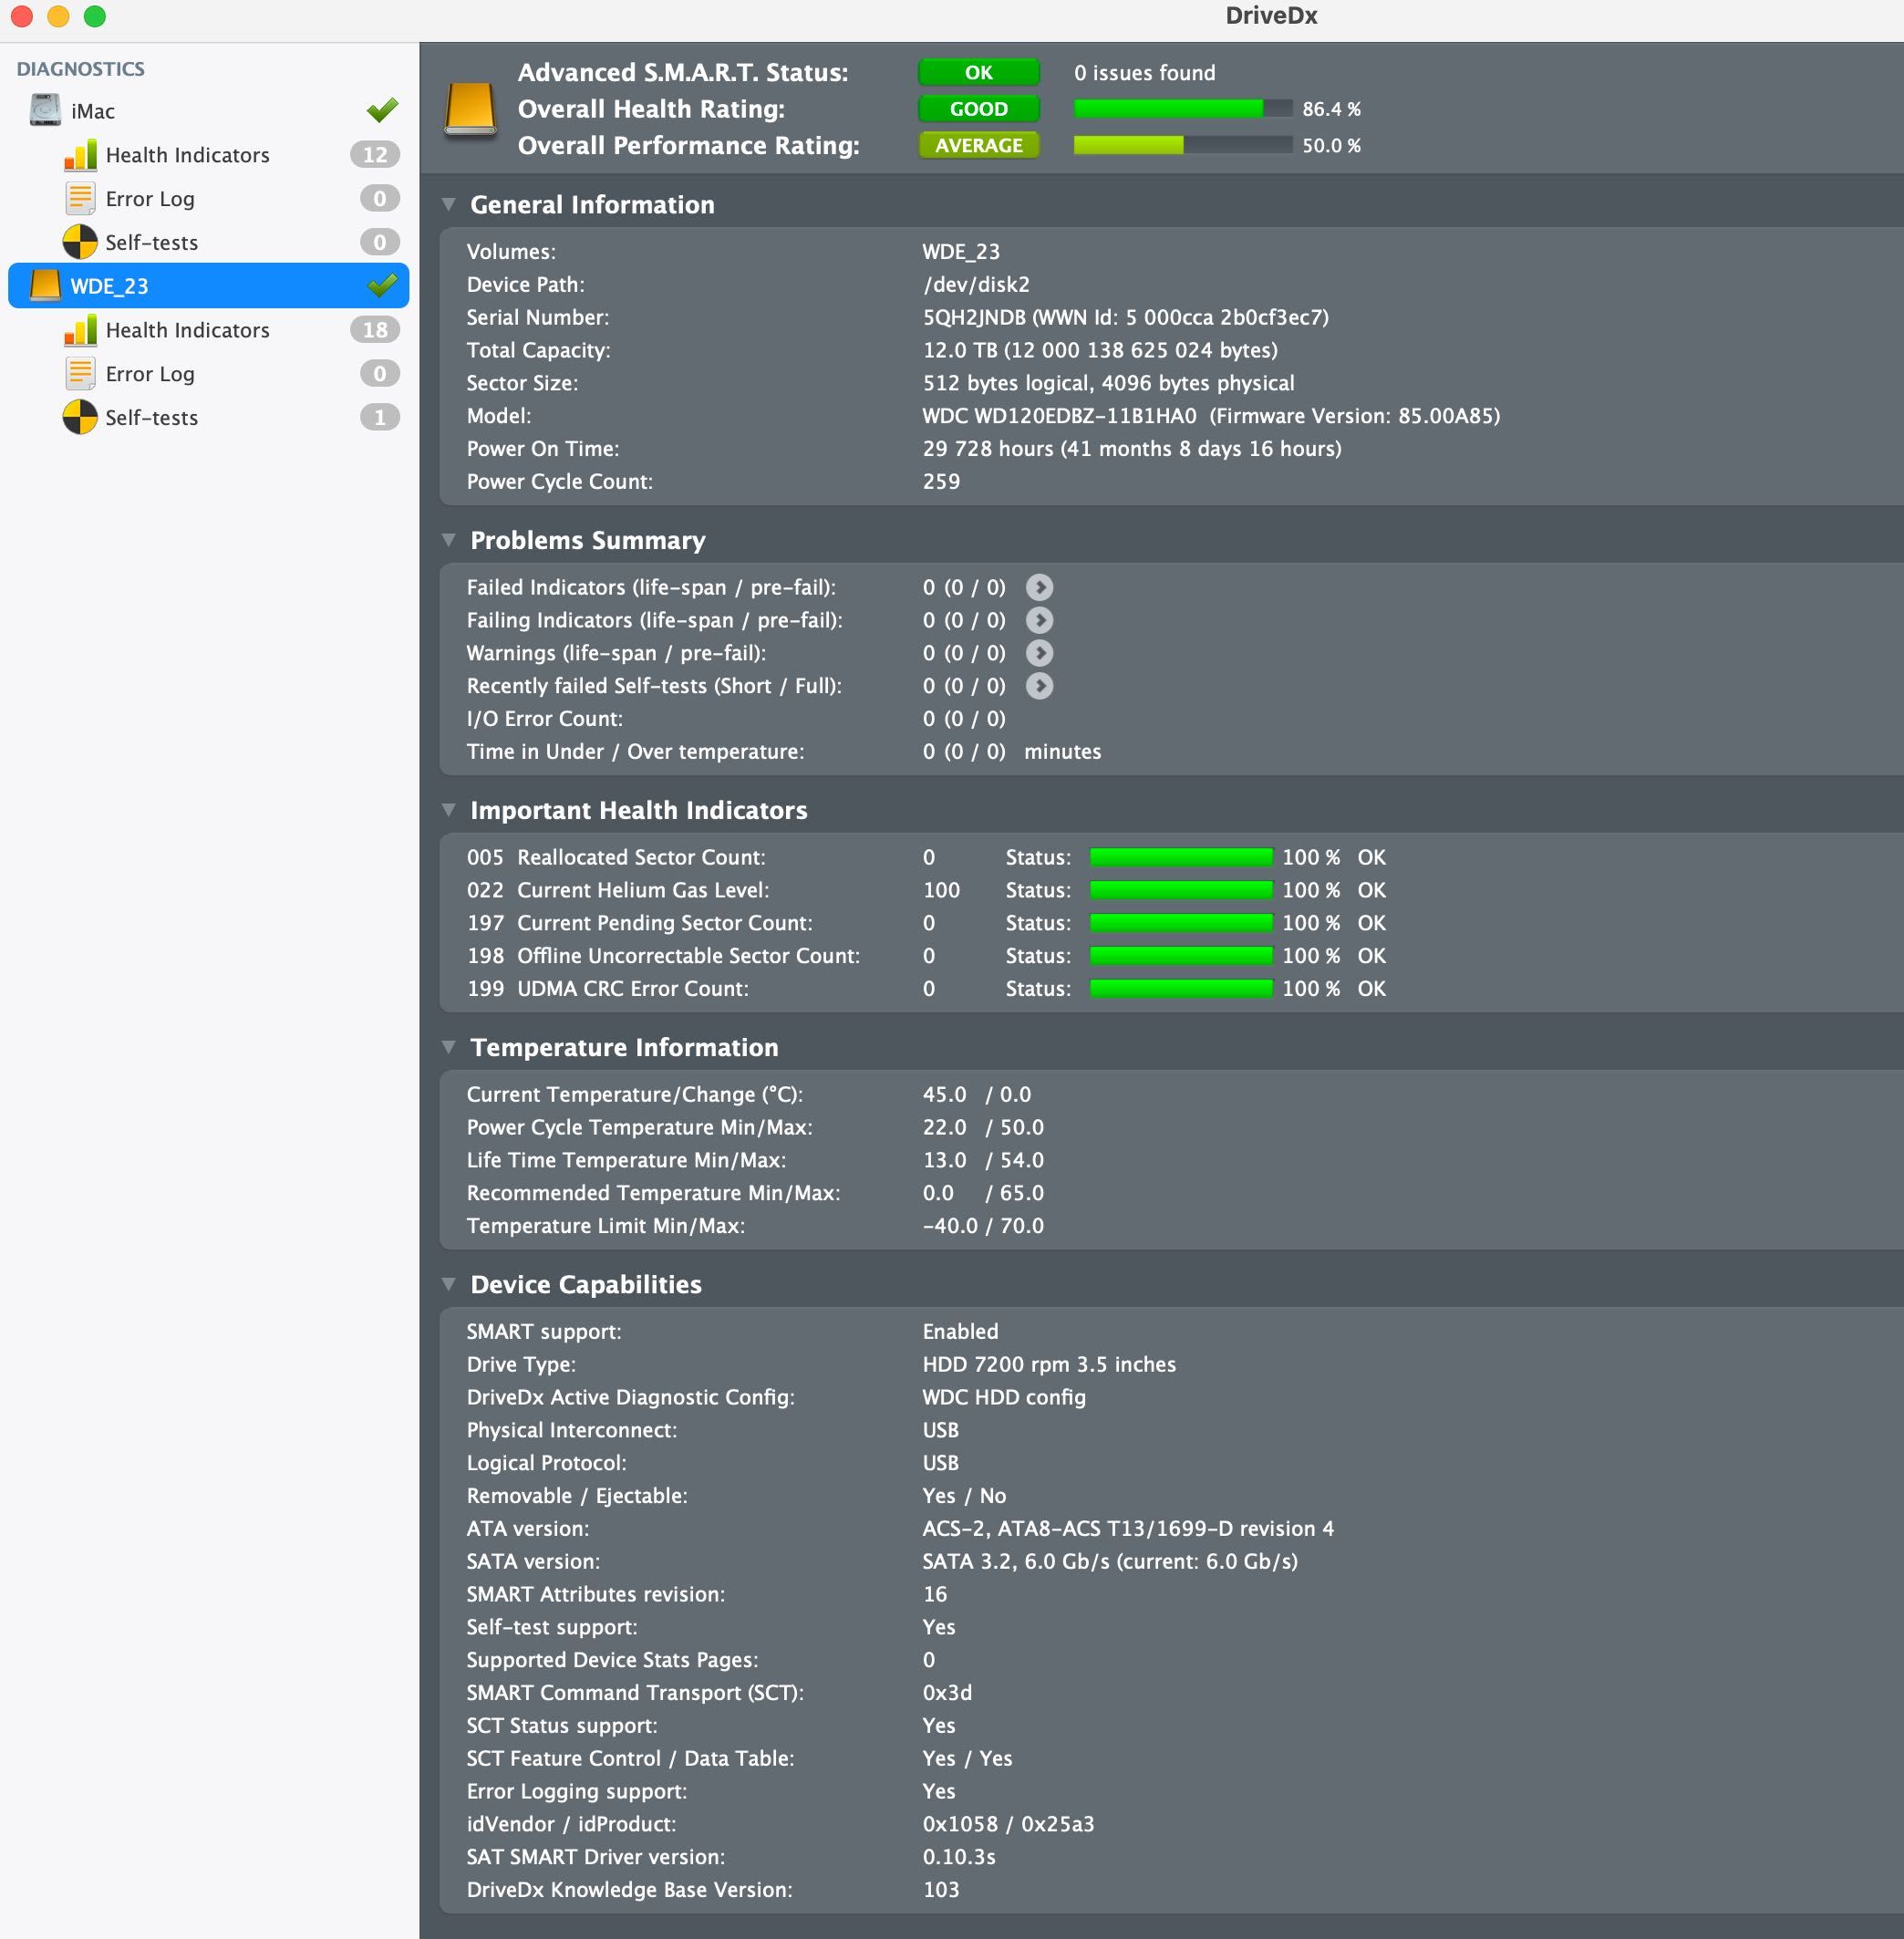Collapse the Important Health Indicators section
Screen dimensions: 1904x1939
[449, 810]
